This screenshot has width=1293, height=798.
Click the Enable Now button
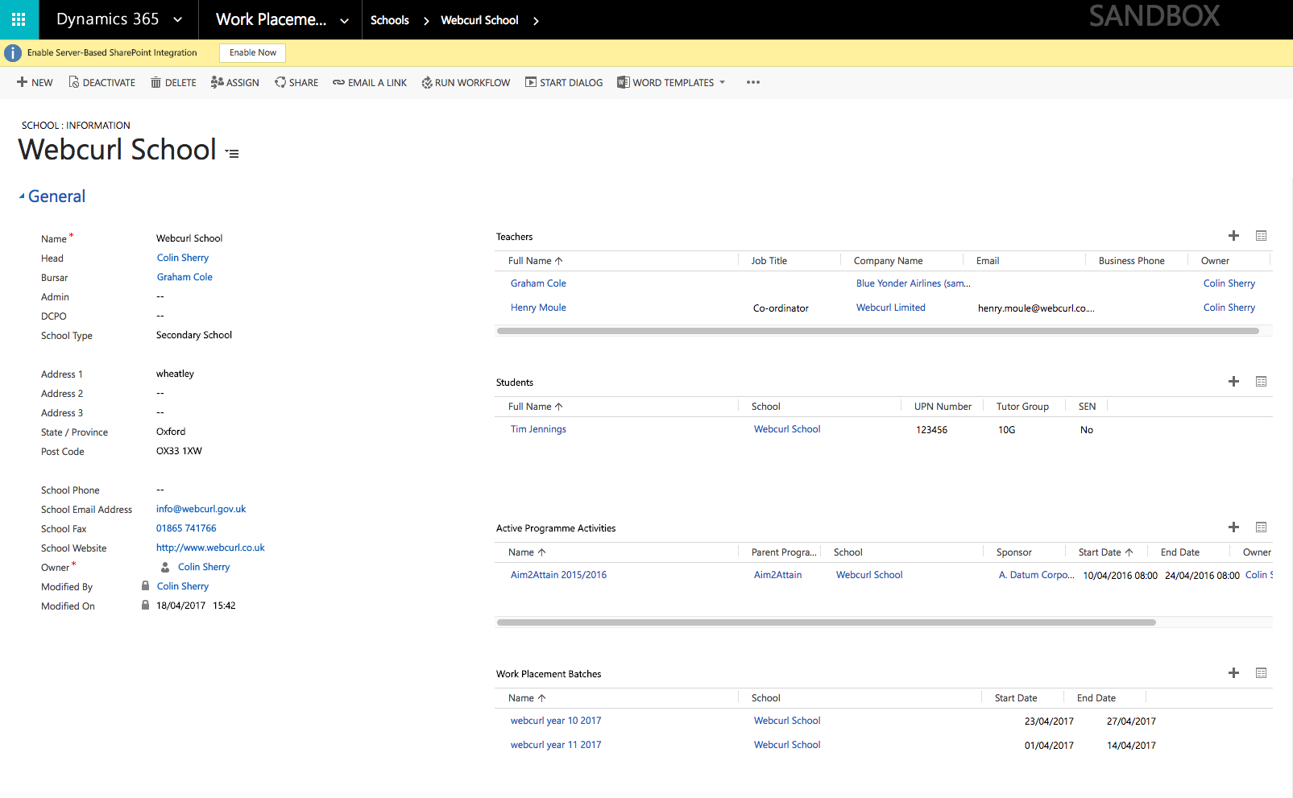pyautogui.click(x=252, y=52)
